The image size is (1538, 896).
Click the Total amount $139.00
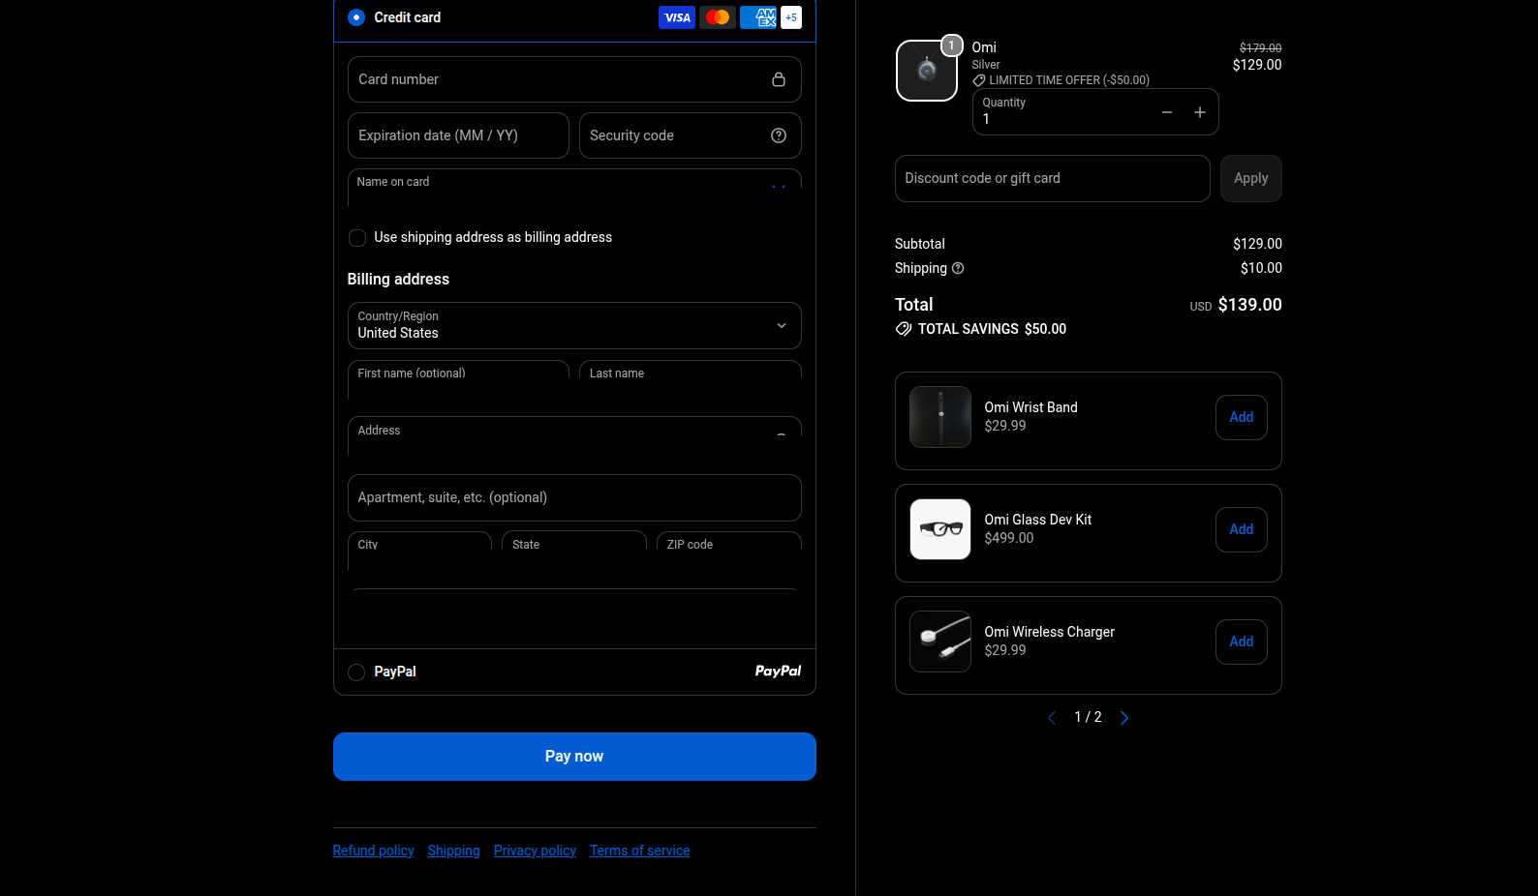coord(1250,305)
